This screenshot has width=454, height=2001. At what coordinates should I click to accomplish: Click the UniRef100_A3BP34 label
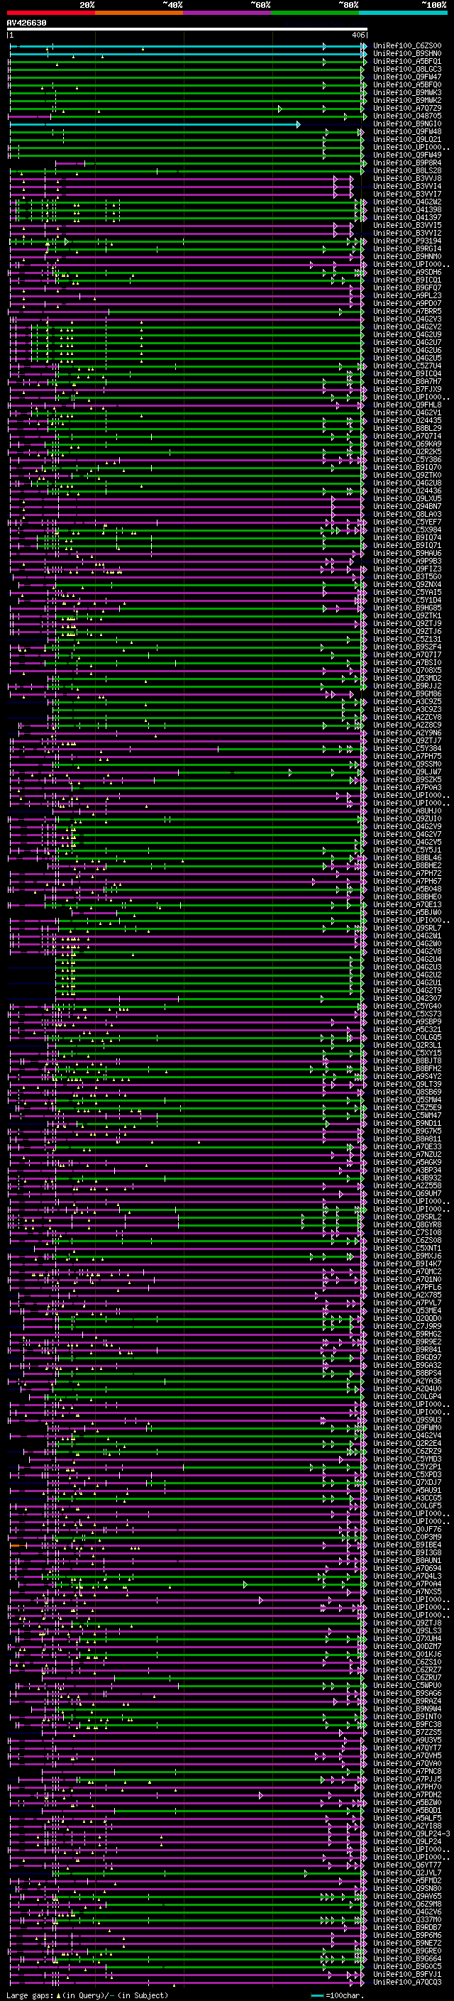pyautogui.click(x=407, y=1171)
